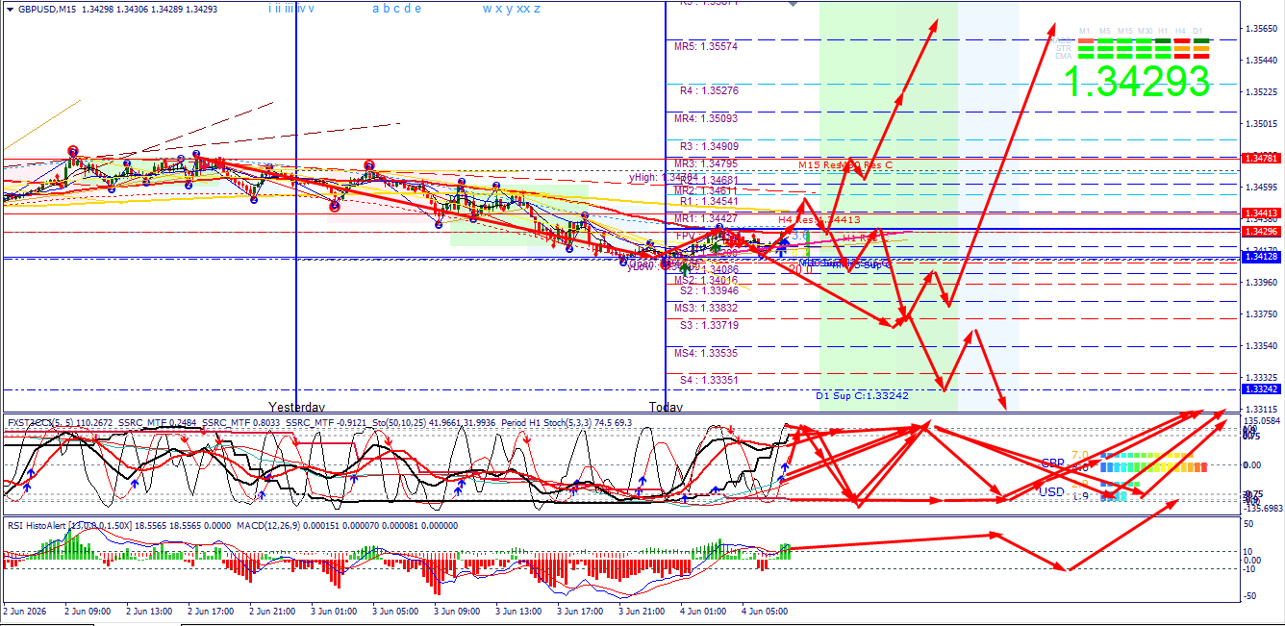Viewport: 1285px width, 626px height.
Task: Click the 1.33242 black price tag on axis
Action: (1259, 389)
